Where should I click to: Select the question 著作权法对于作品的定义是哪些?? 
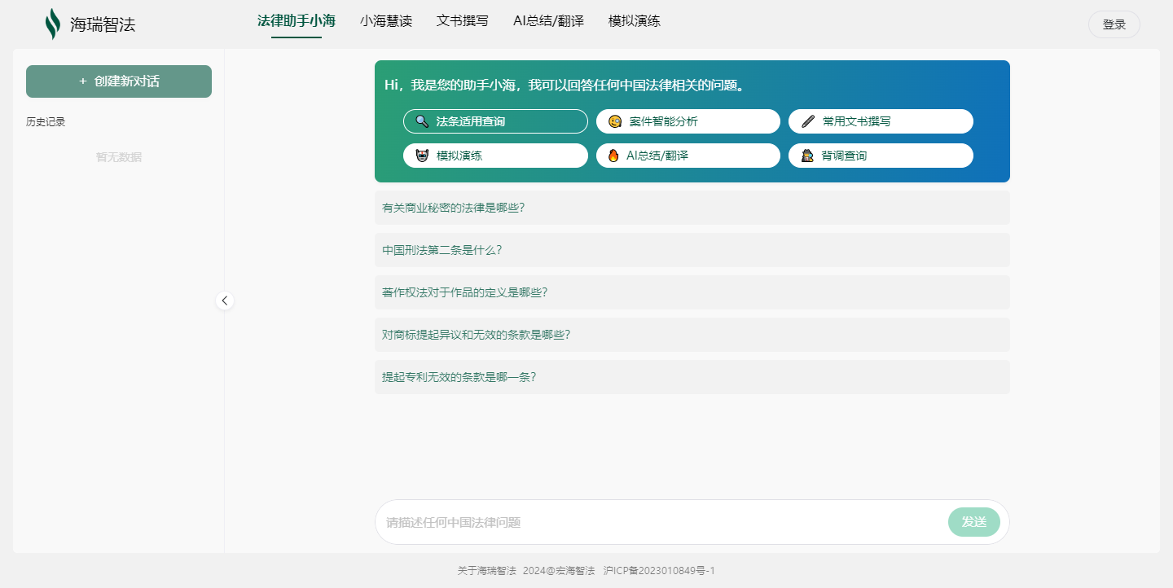coord(692,292)
